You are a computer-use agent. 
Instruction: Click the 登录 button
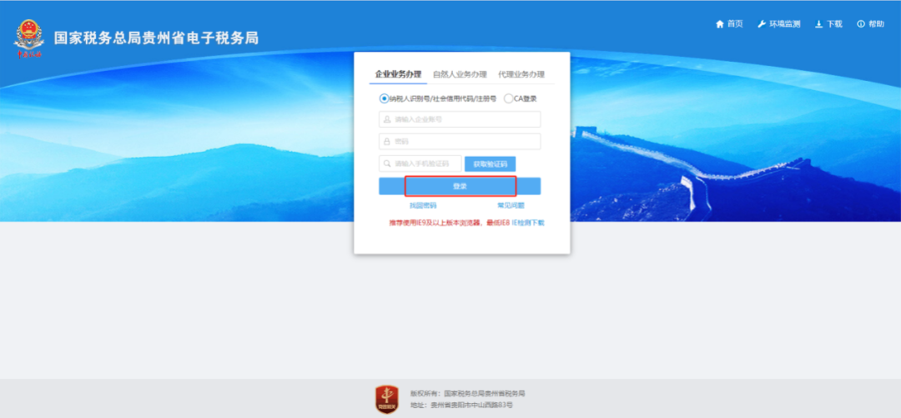(x=460, y=186)
